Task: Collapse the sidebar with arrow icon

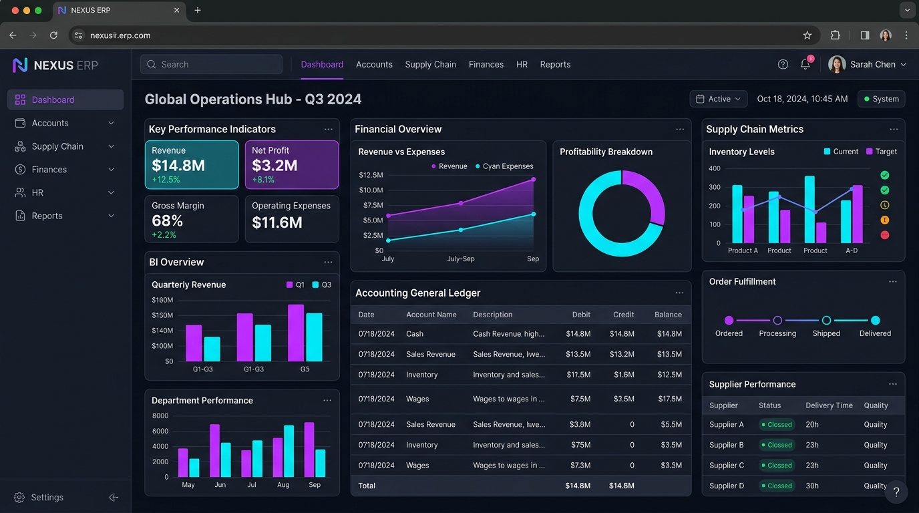Action: [114, 498]
